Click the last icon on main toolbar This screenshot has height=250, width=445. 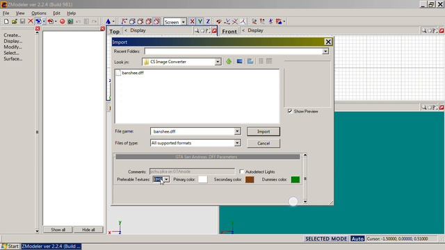click(x=279, y=22)
